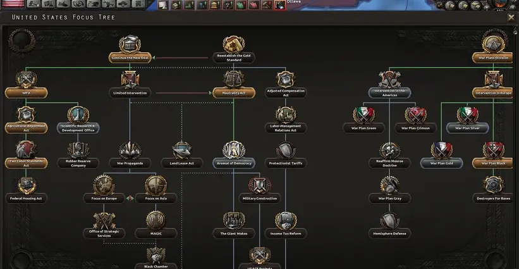Open the Logistics tab in top bar
This screenshot has height=269, width=519.
pyautogui.click(x=138, y=4)
